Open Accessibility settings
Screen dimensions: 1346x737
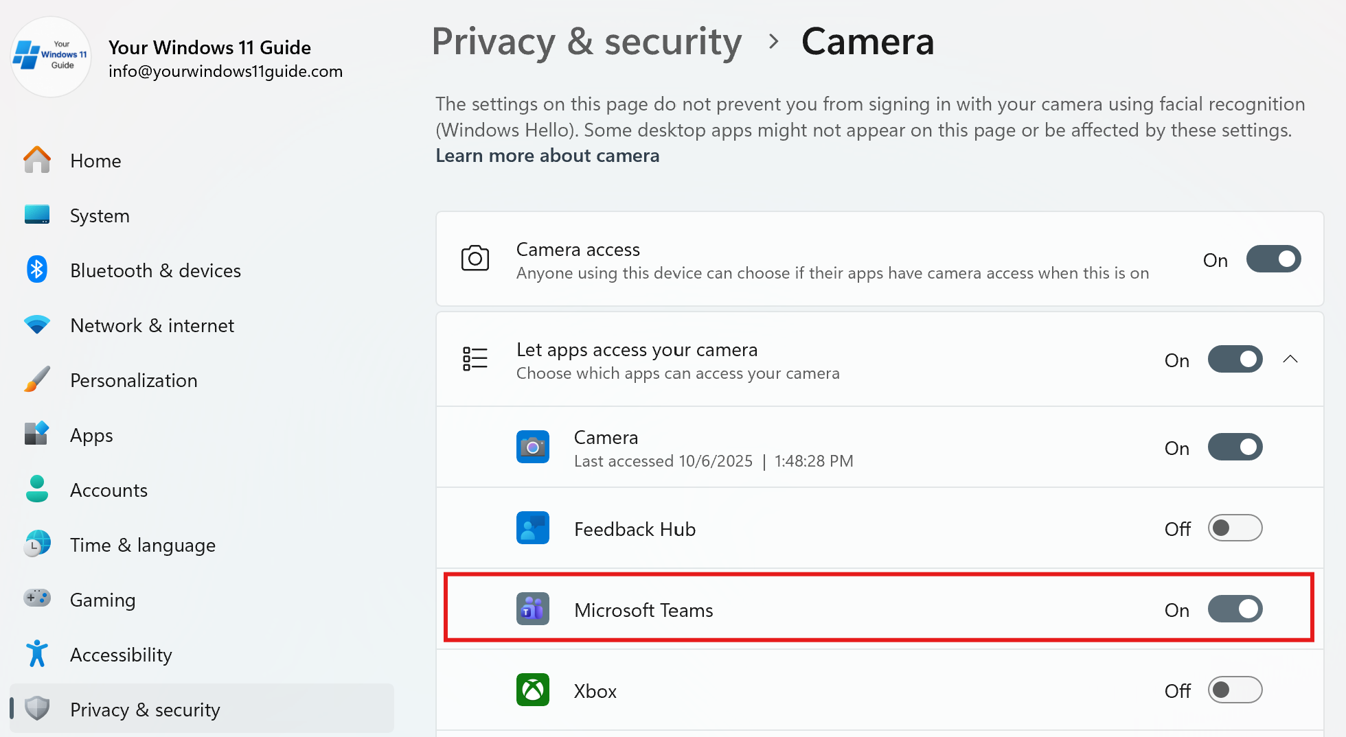[202, 654]
